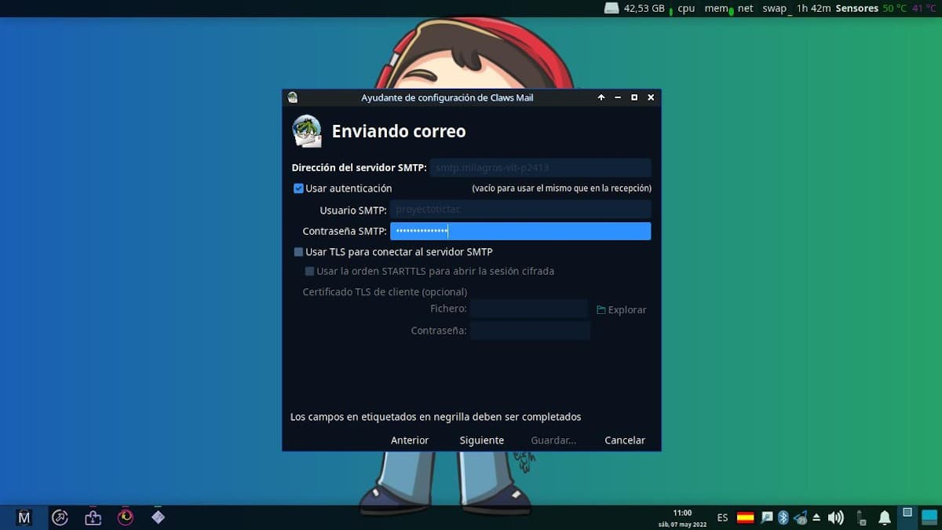The width and height of the screenshot is (942, 530).
Task: Click the 'sáb, 07 may 2022' date in the taskbar
Action: pyautogui.click(x=682, y=524)
